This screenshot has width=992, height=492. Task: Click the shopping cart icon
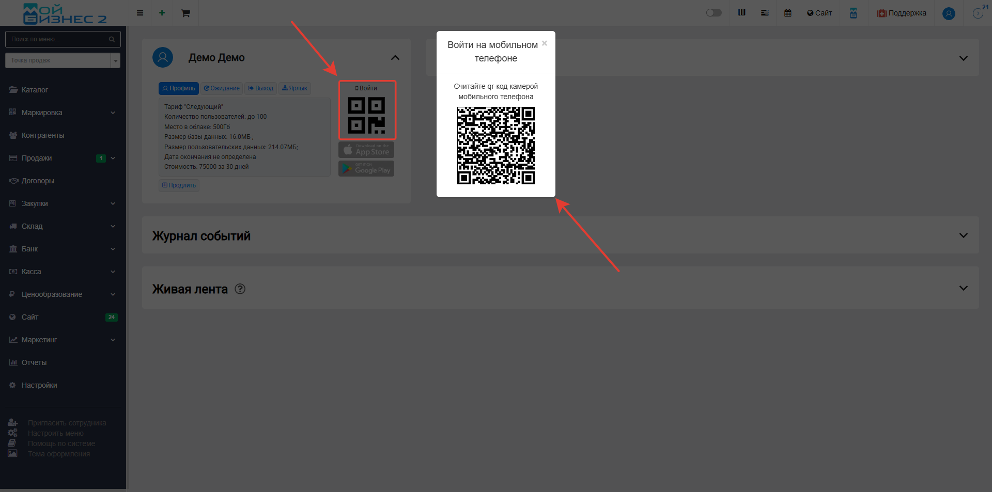pos(185,13)
